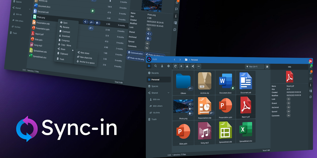Open the flag icon in front window right bar
Viewport: 317px width, 158px height.
[311, 79]
